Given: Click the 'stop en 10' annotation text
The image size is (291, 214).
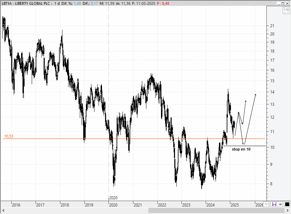Looking at the screenshot, I should 241,149.
